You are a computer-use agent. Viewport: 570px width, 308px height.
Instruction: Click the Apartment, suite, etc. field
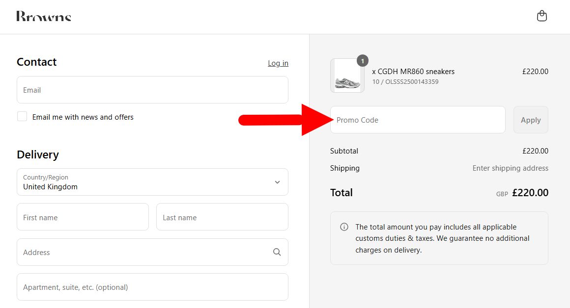click(152, 287)
